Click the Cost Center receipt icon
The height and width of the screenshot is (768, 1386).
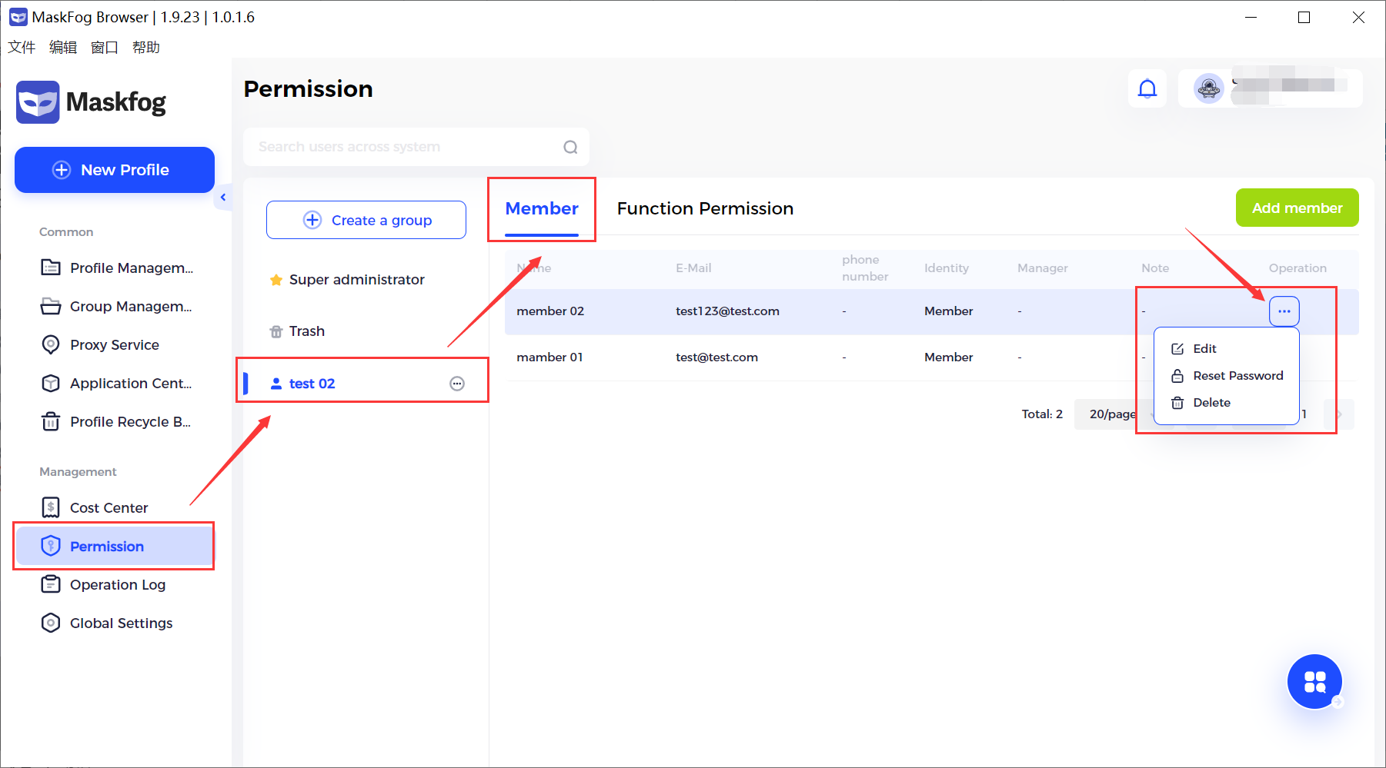tap(51, 507)
